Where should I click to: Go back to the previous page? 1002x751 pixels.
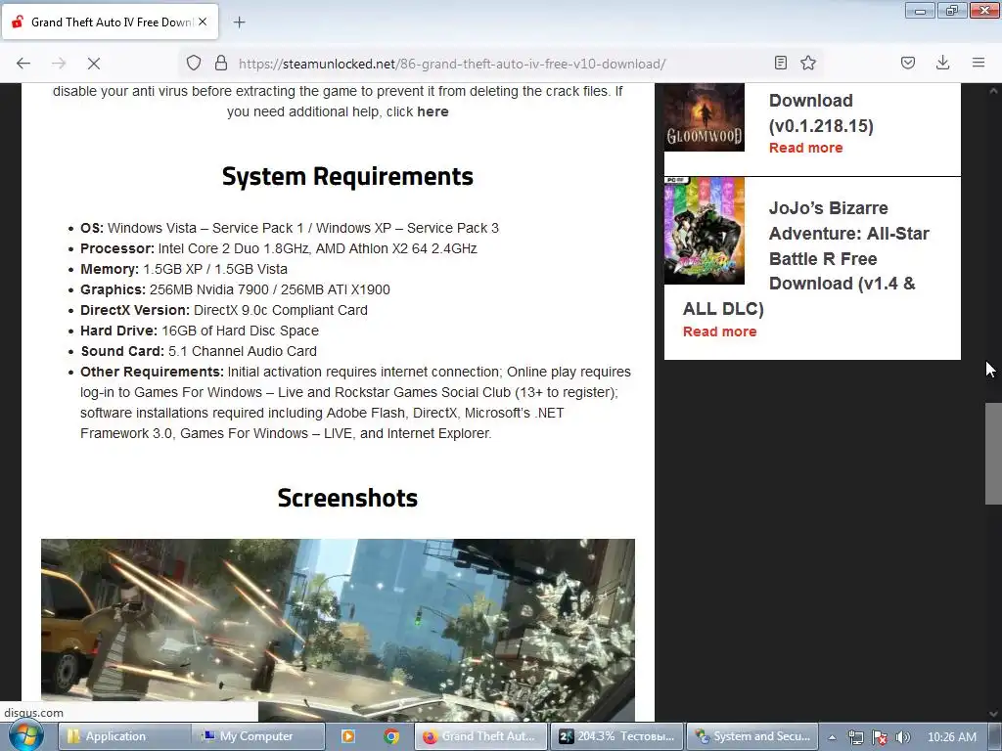click(x=23, y=64)
